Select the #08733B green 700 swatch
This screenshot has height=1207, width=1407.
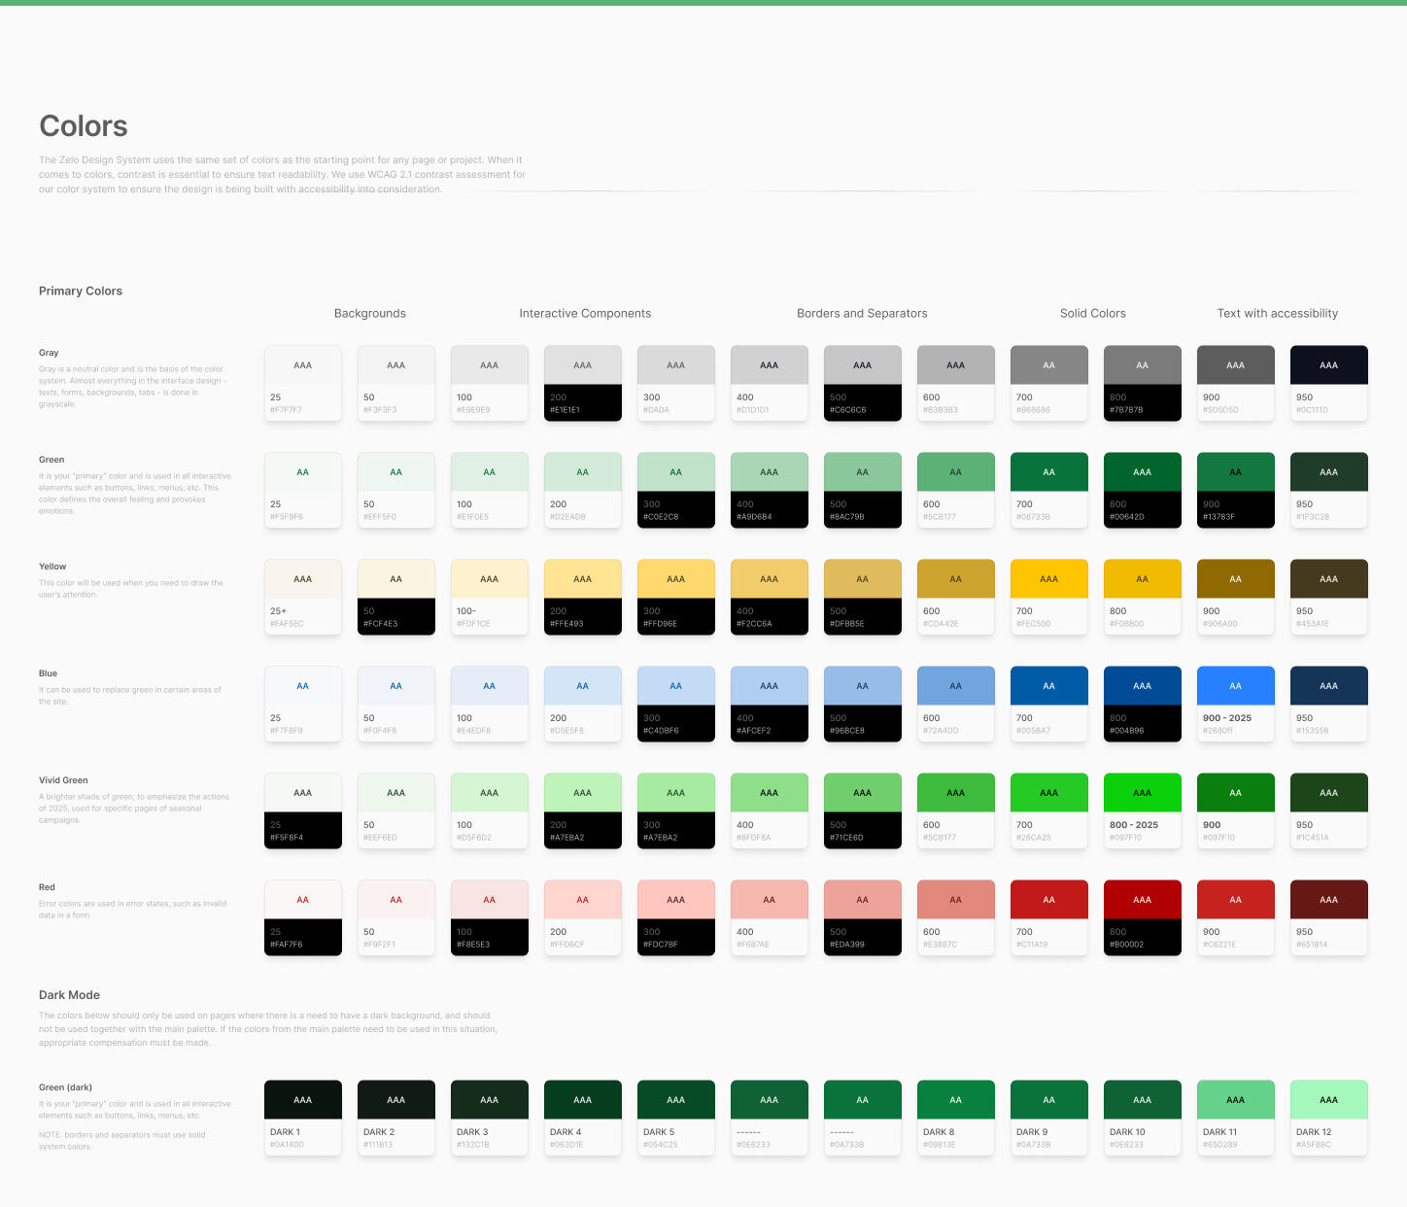tap(1049, 490)
